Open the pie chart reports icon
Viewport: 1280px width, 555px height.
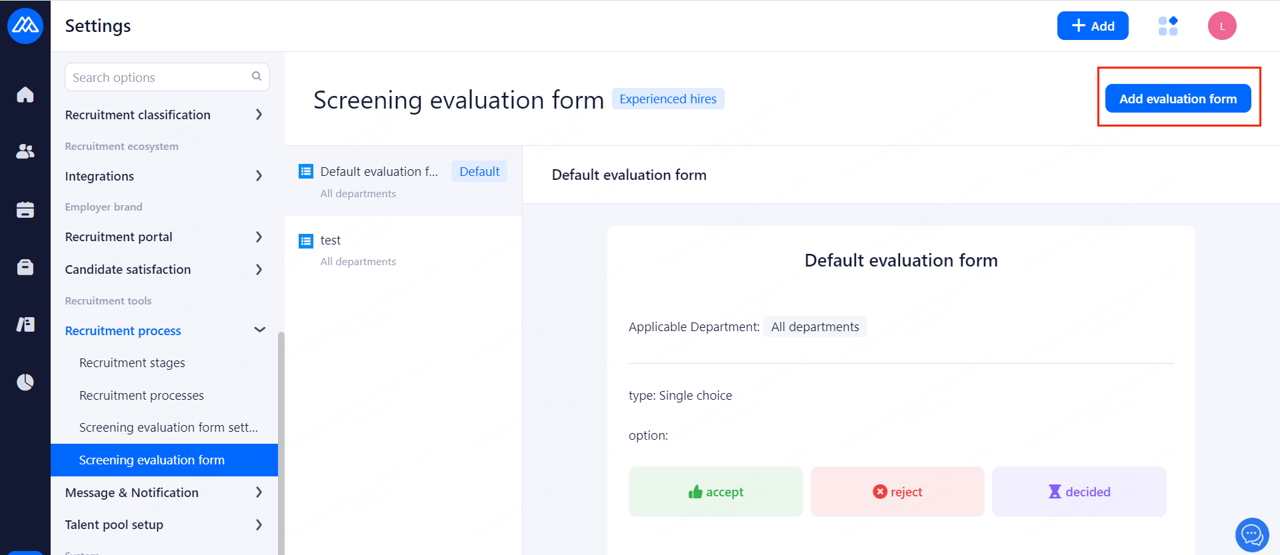pos(25,382)
